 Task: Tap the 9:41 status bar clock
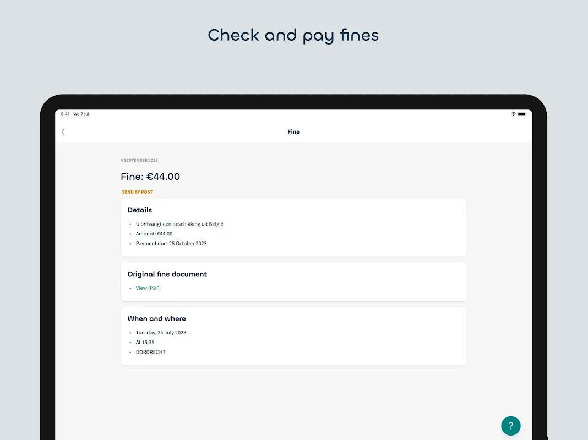[66, 114]
